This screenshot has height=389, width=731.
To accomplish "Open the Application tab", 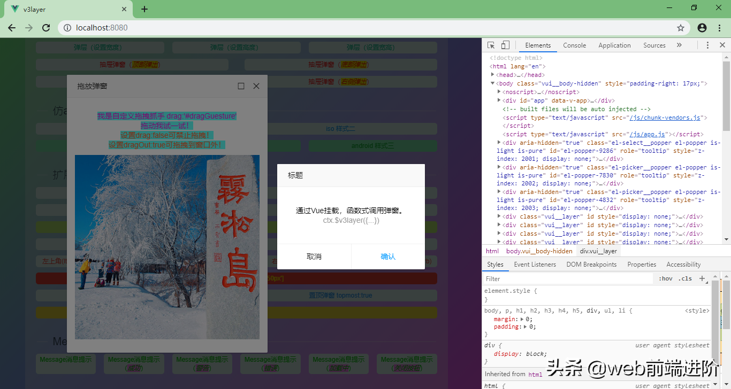I will pyautogui.click(x=614, y=45).
